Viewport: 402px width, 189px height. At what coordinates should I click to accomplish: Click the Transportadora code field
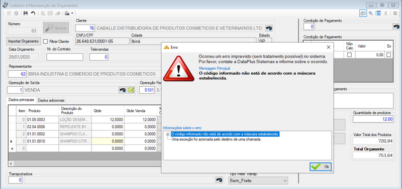coord(16,180)
